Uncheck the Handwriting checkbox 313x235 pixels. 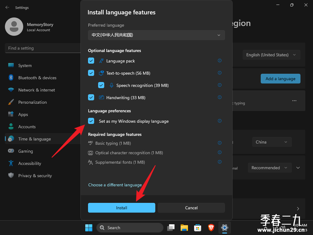pos(91,97)
